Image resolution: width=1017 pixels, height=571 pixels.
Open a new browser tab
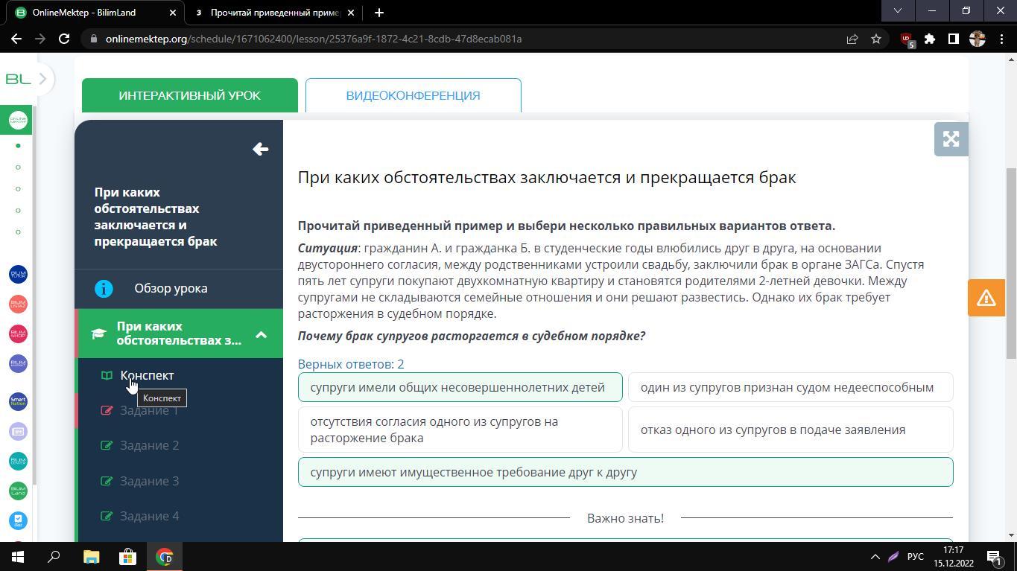[378, 13]
